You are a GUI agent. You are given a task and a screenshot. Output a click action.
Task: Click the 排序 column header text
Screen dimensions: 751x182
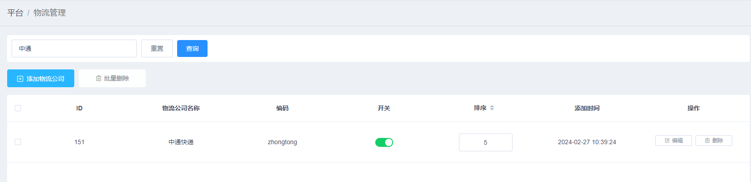480,108
